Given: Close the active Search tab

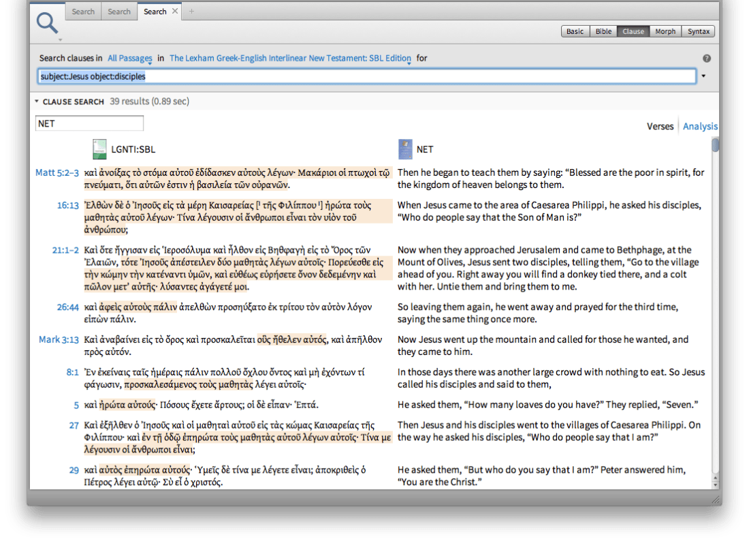Looking at the screenshot, I should click(175, 12).
